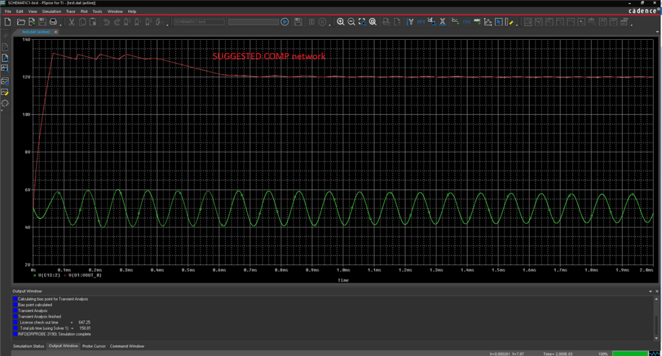Open the Window menu
The image size is (662, 356).
click(x=115, y=12)
